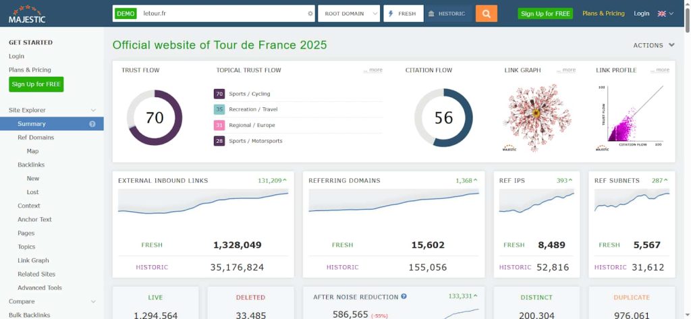Open Pages in the sidebar
691x319 pixels.
(26, 233)
